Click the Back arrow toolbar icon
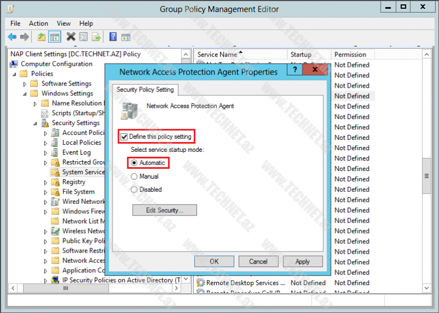 (12, 37)
